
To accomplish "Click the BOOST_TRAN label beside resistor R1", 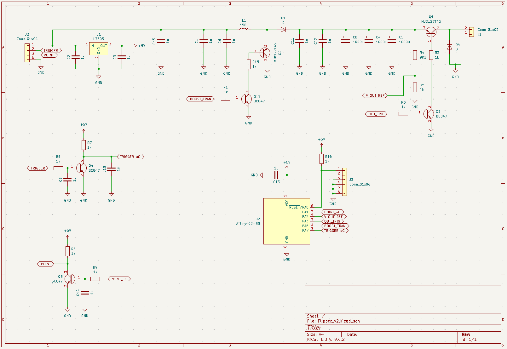I will pyautogui.click(x=200, y=99).
